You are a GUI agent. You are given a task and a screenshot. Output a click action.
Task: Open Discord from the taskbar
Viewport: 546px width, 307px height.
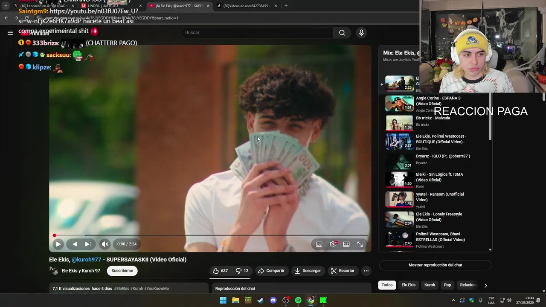(273, 300)
